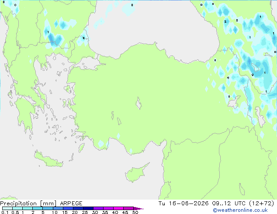Image resolution: width=277 pixels, height=214 pixels.
Task: Click the '35' legend scale label
Action: point(105,212)
